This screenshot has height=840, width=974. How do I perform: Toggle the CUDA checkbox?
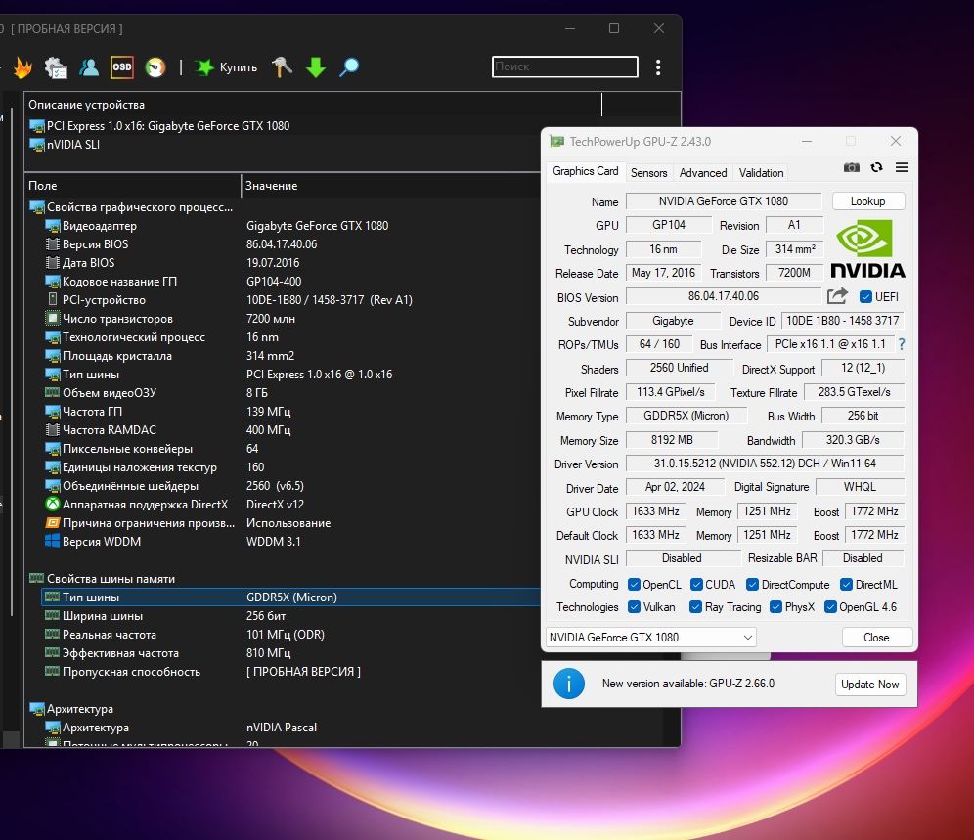click(696, 584)
